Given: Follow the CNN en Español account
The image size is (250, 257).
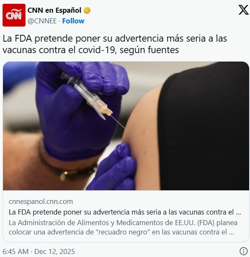Looking at the screenshot, I should click(73, 21).
